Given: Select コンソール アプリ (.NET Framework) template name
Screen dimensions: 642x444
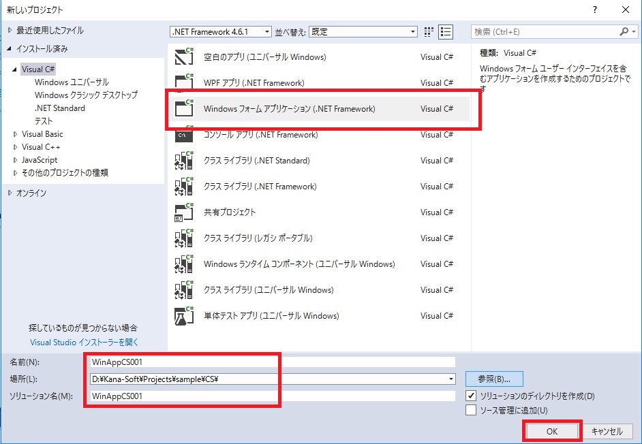Looking at the screenshot, I should [261, 135].
